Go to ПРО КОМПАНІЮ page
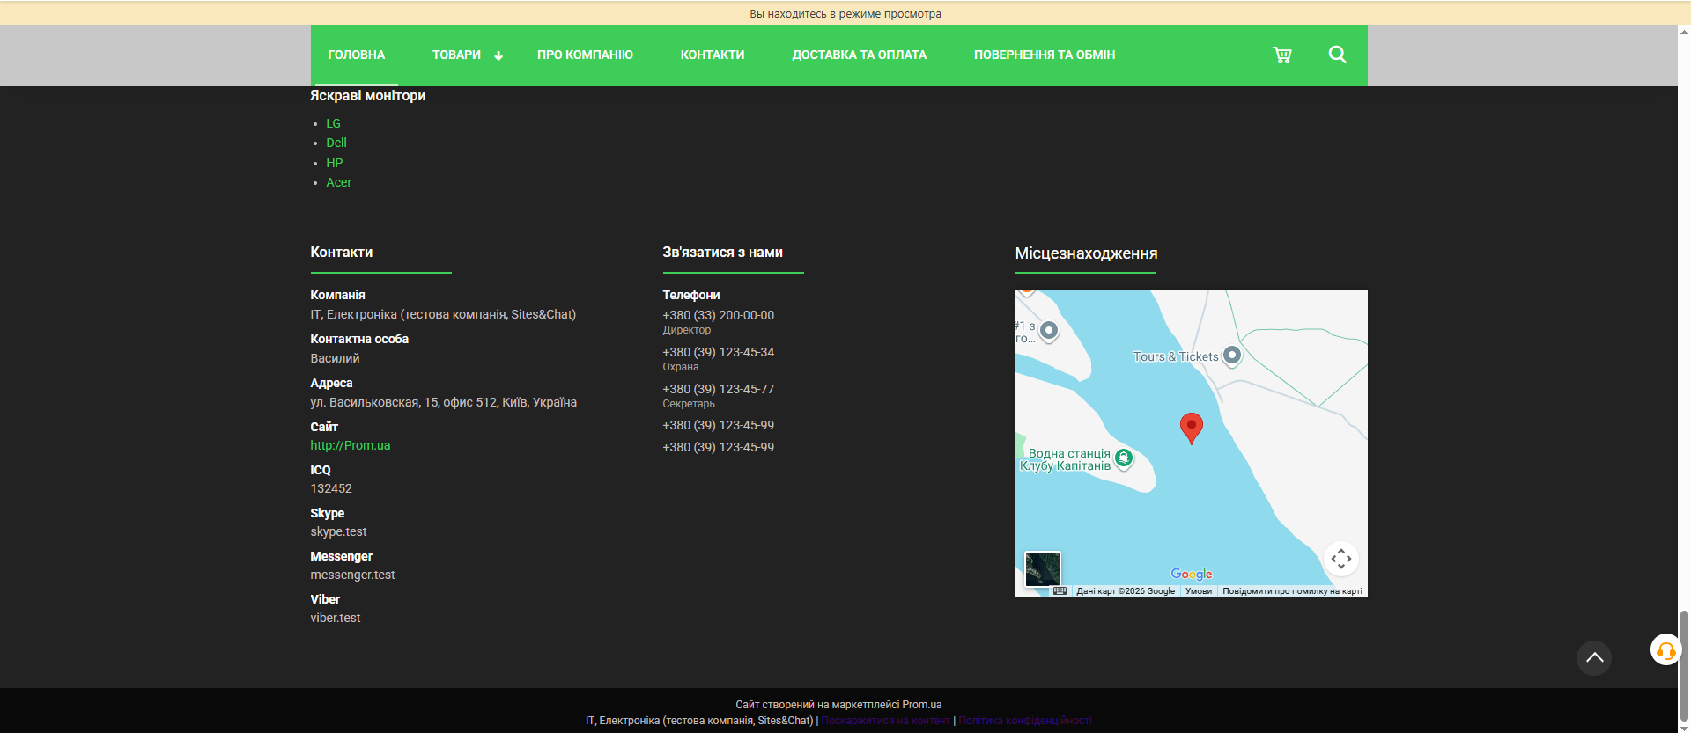Screen dimensions: 1691x733 tap(585, 55)
